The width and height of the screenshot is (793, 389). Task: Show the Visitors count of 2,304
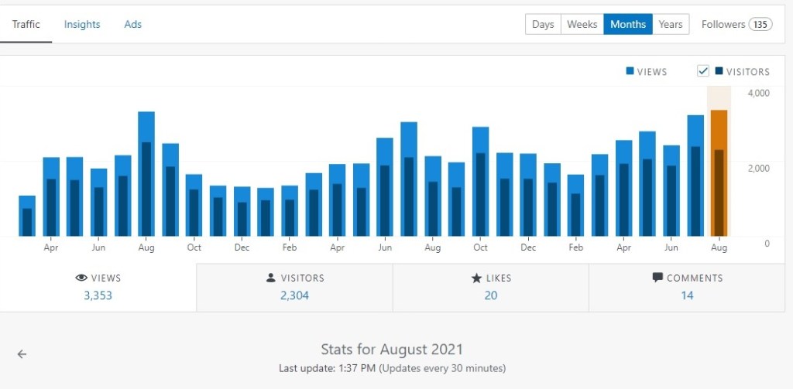pos(294,295)
